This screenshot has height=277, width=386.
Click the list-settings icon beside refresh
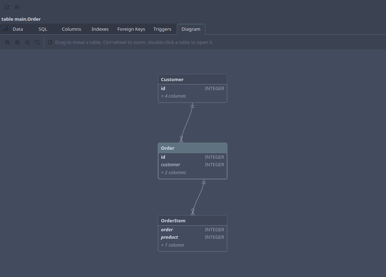click(17, 7)
